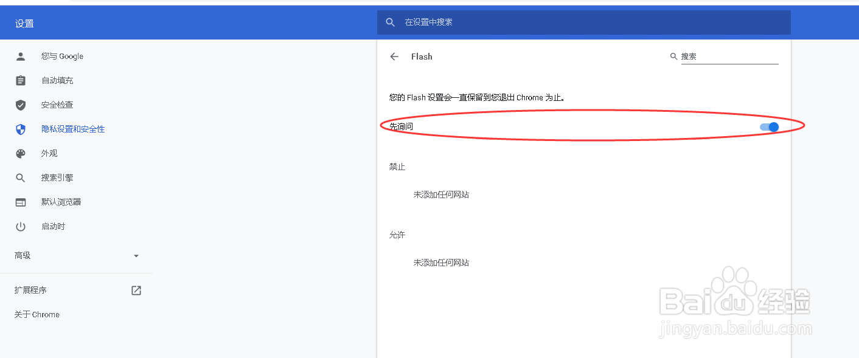Open the 扩展程序 link

tap(30, 291)
